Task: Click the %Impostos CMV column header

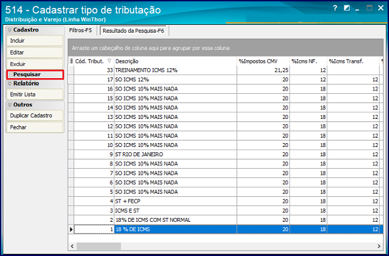Action: click(x=263, y=61)
